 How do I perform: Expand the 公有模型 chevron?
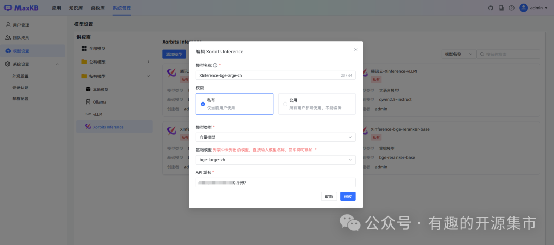tap(148, 62)
